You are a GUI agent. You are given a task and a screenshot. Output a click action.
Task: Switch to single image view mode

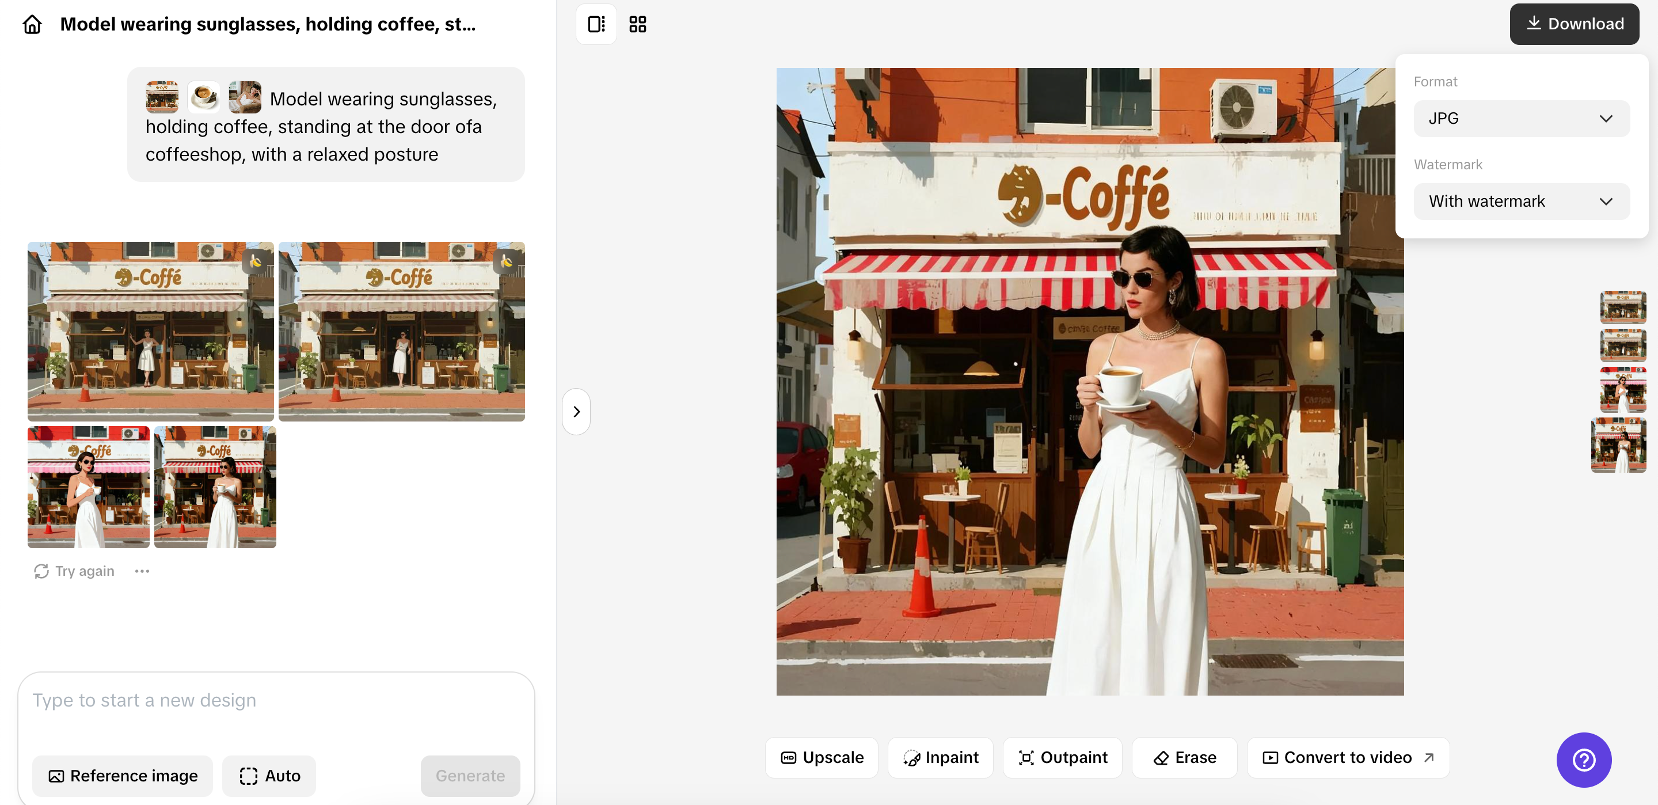pyautogui.click(x=595, y=23)
